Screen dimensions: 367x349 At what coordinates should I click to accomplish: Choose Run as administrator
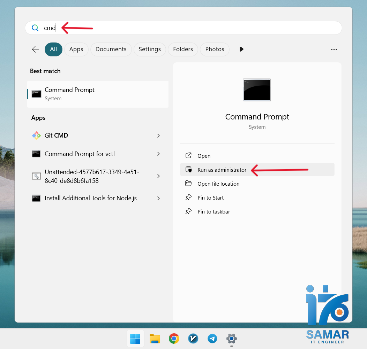click(222, 170)
